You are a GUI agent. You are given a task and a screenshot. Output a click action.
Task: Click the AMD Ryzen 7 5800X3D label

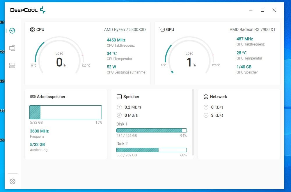(x=125, y=29)
